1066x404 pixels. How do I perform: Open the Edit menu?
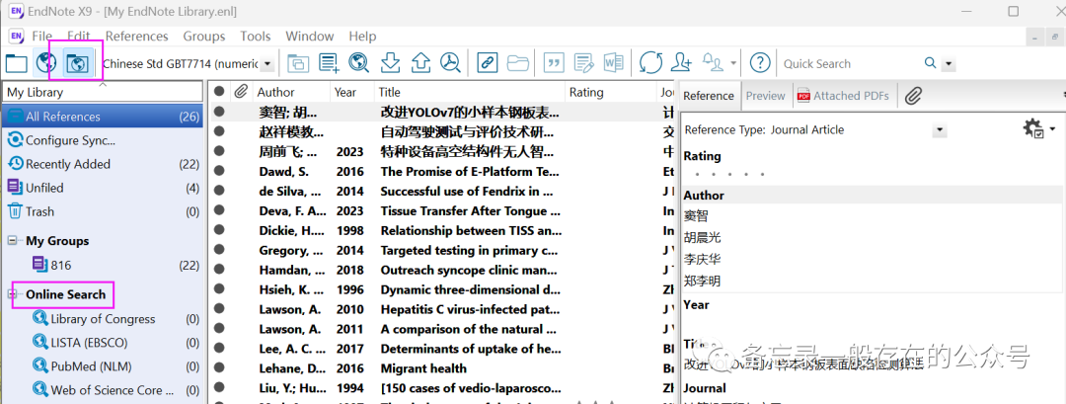coord(79,36)
